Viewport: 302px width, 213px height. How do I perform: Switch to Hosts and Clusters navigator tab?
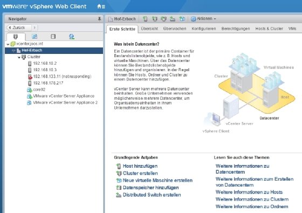point(16,37)
